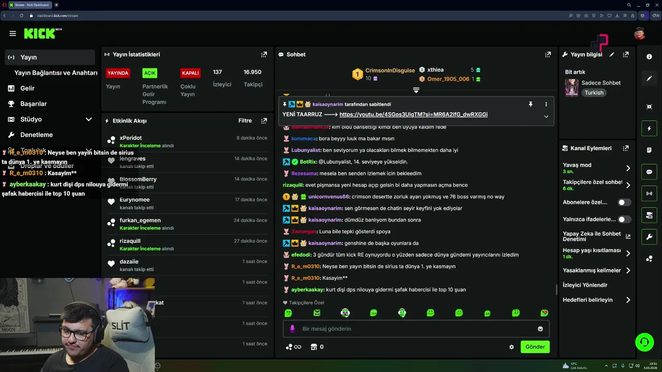Click the pin icon on pinned message
The width and height of the screenshot is (662, 372).
click(x=530, y=104)
